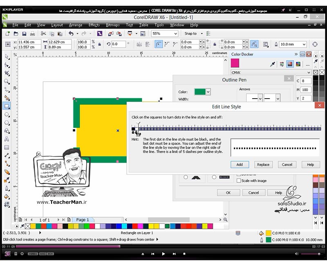This screenshot has height=266, width=327.
Task: Click Replace in Edit Line Style
Action: point(263,165)
